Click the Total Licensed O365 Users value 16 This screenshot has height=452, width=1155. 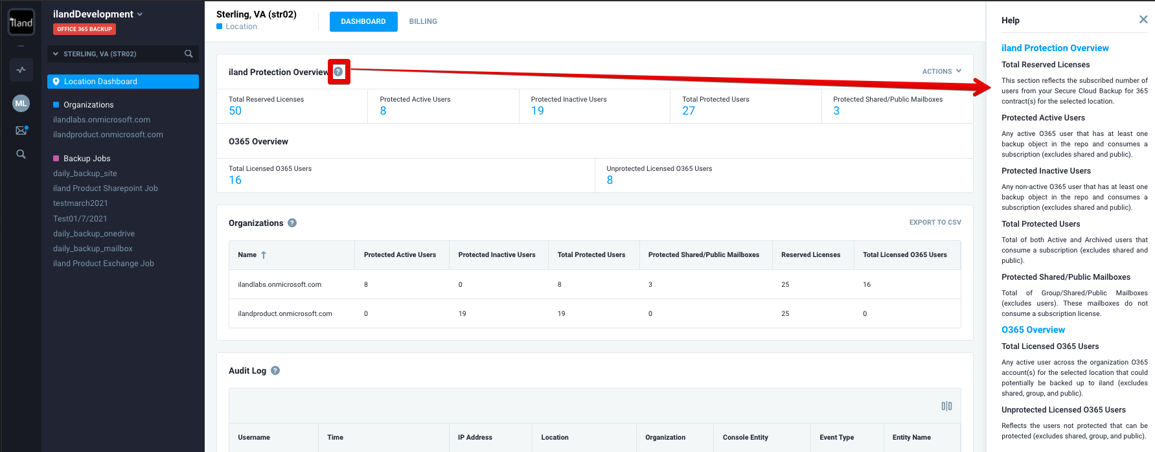click(235, 180)
